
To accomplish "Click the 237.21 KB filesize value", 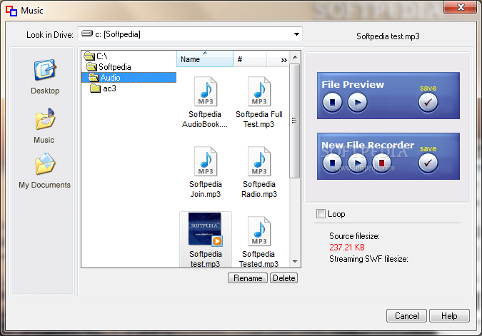I will tap(347, 248).
